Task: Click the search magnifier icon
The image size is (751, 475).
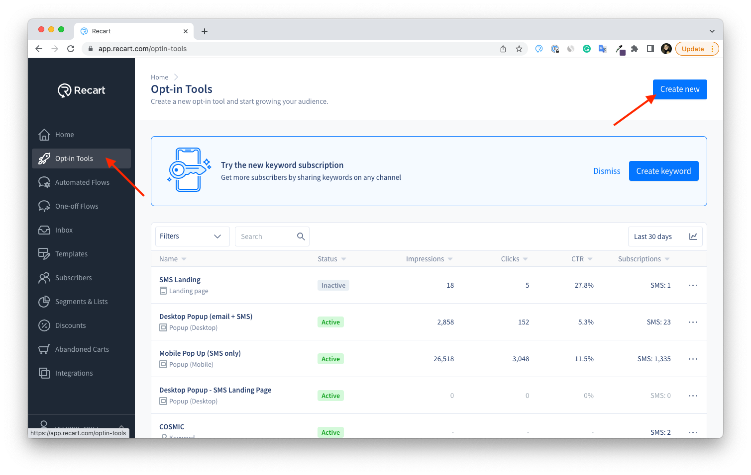Action: tap(301, 237)
